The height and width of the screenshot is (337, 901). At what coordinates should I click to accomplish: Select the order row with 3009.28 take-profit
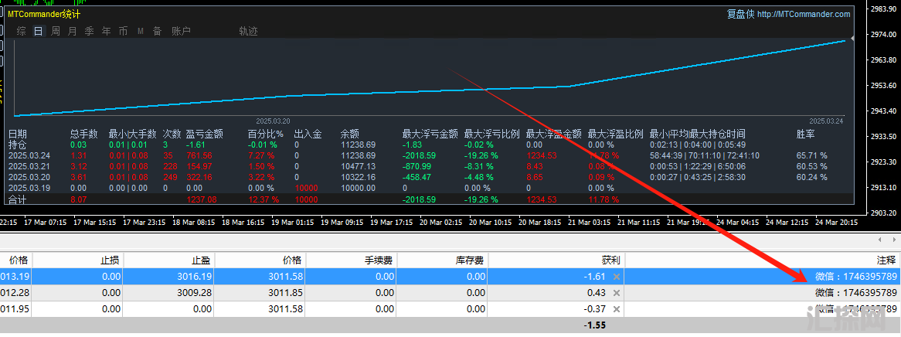click(x=309, y=293)
